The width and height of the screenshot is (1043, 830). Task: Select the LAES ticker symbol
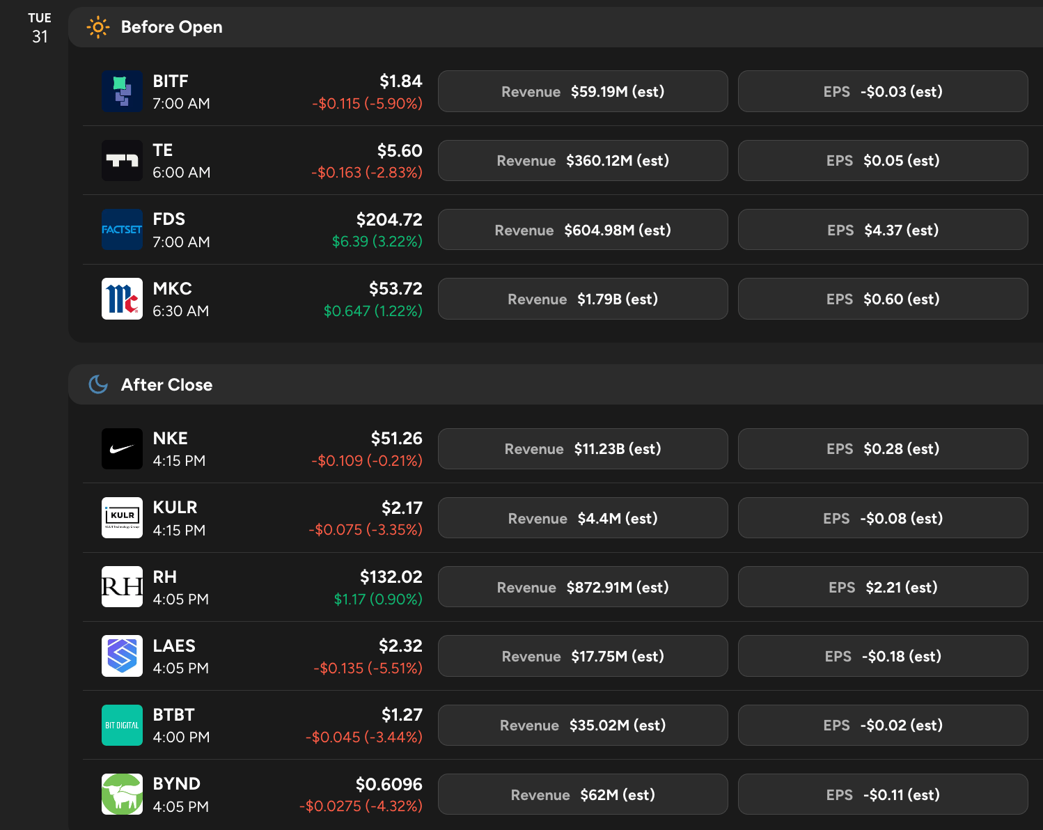174,645
